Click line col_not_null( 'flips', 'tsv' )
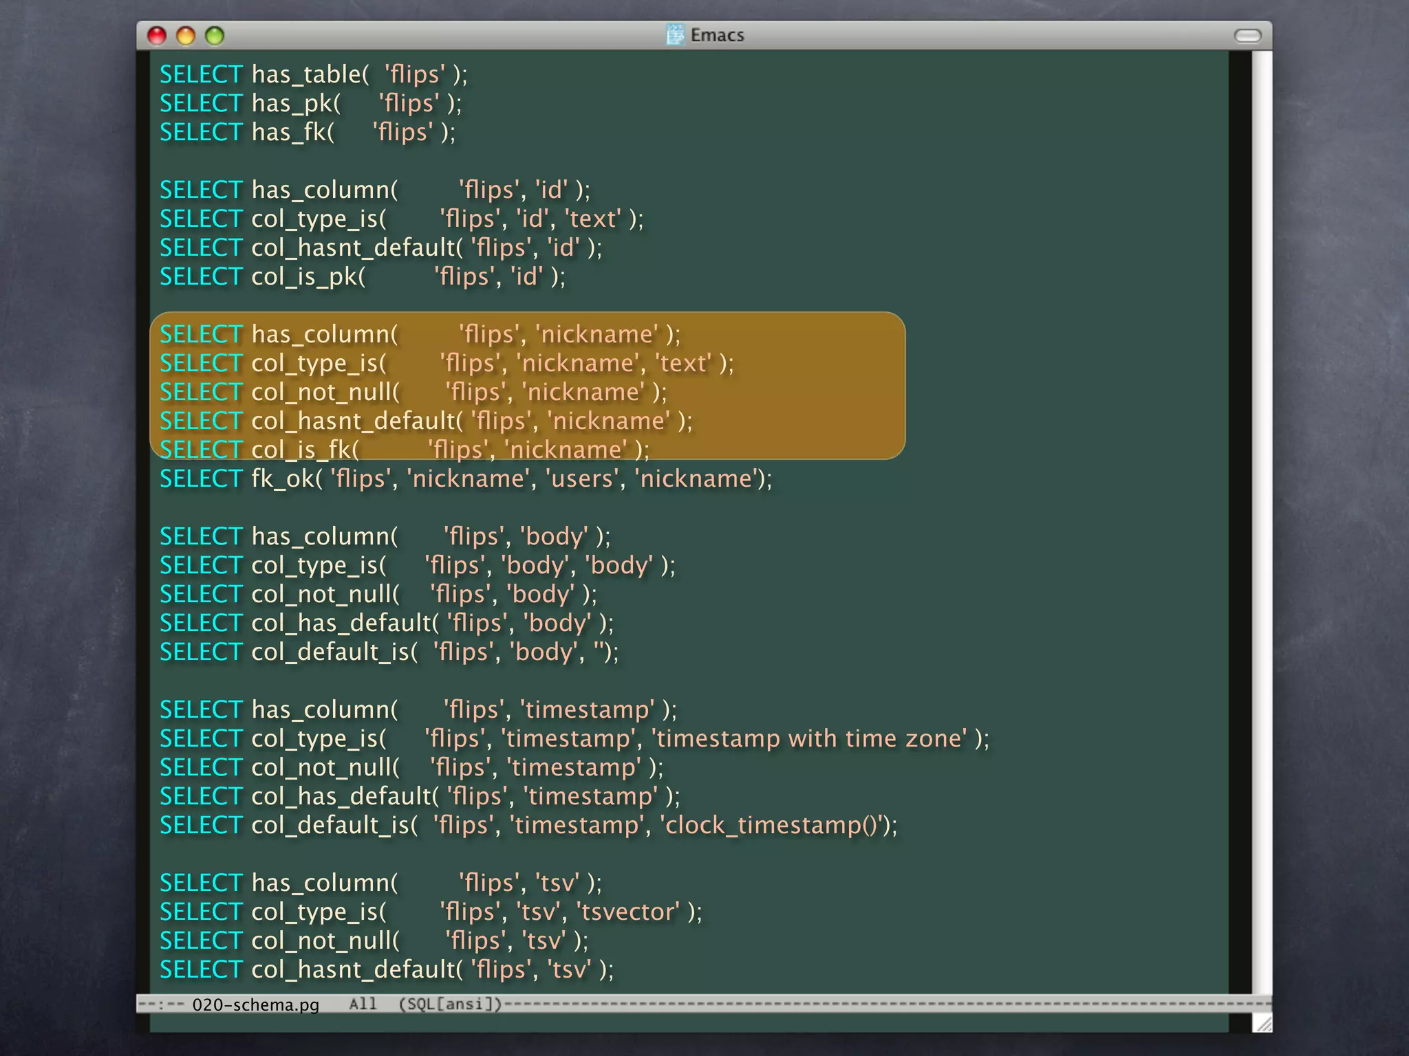 [x=374, y=940]
